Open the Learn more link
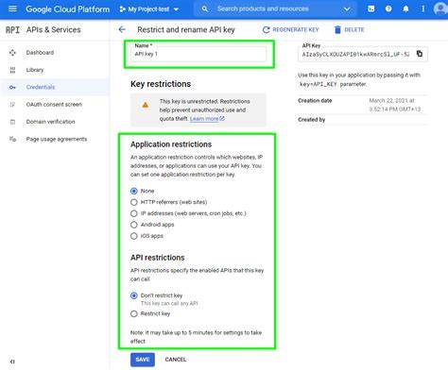Screen dimensions: 448x370 [207, 119]
